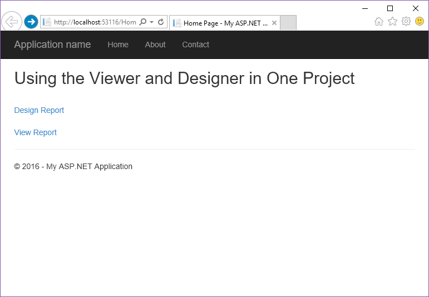This screenshot has width=429, height=297.
Task: Open the Design Report link
Action: pos(39,110)
